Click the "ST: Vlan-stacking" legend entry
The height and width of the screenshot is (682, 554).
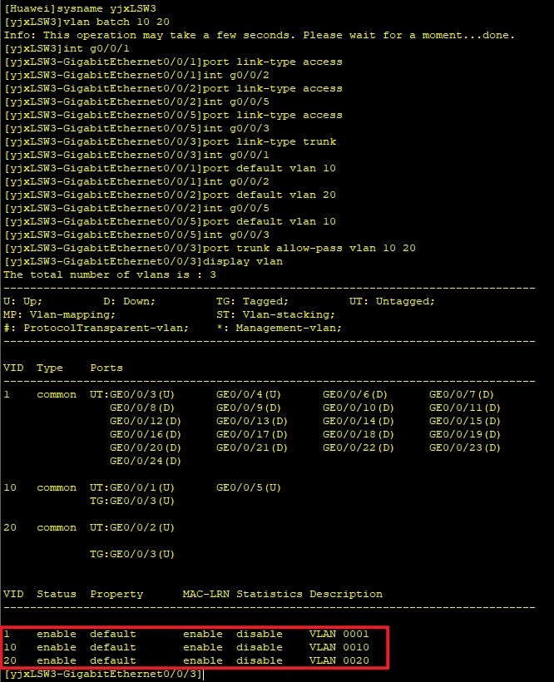point(275,314)
